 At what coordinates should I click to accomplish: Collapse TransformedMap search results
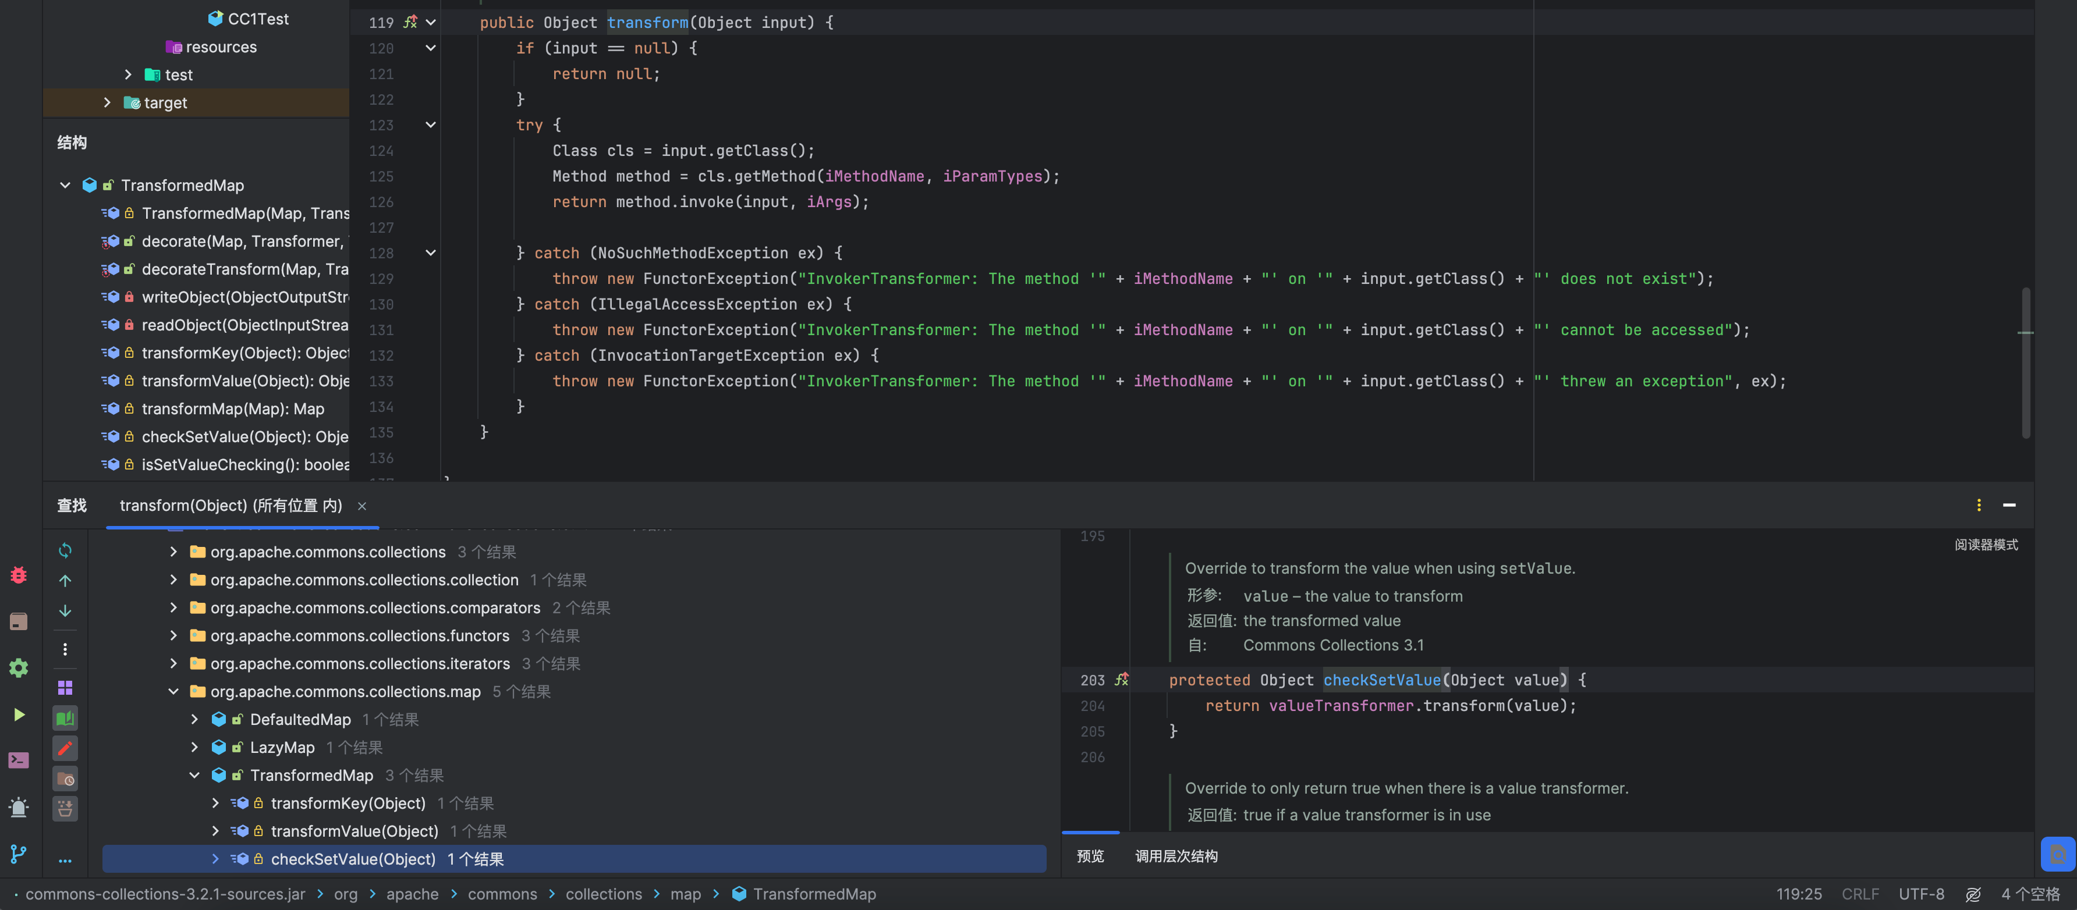[x=194, y=776]
